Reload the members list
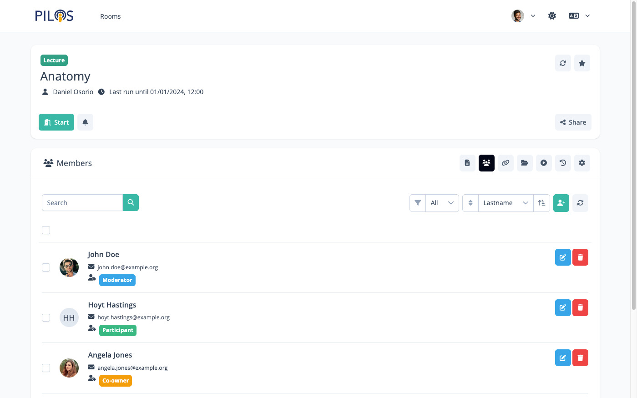This screenshot has height=398, width=637. [x=580, y=203]
